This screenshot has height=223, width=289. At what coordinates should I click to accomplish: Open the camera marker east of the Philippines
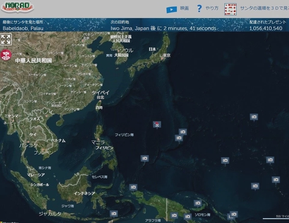coord(144,159)
